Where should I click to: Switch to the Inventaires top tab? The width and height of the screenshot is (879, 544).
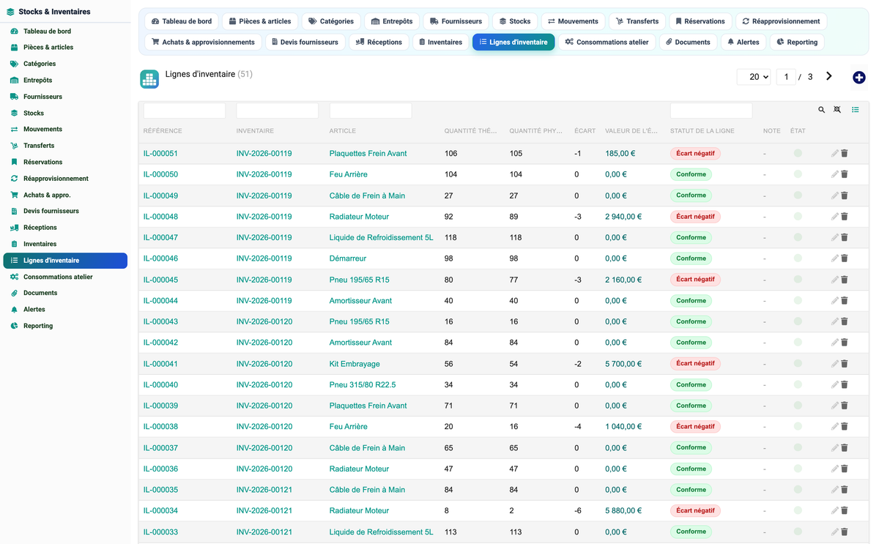coord(440,42)
